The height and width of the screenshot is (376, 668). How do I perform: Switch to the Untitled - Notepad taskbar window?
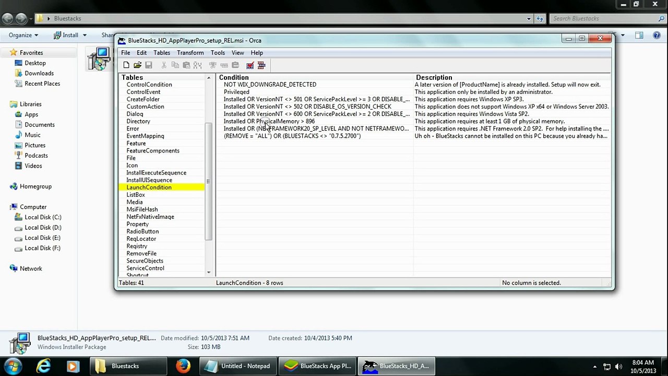click(x=238, y=366)
